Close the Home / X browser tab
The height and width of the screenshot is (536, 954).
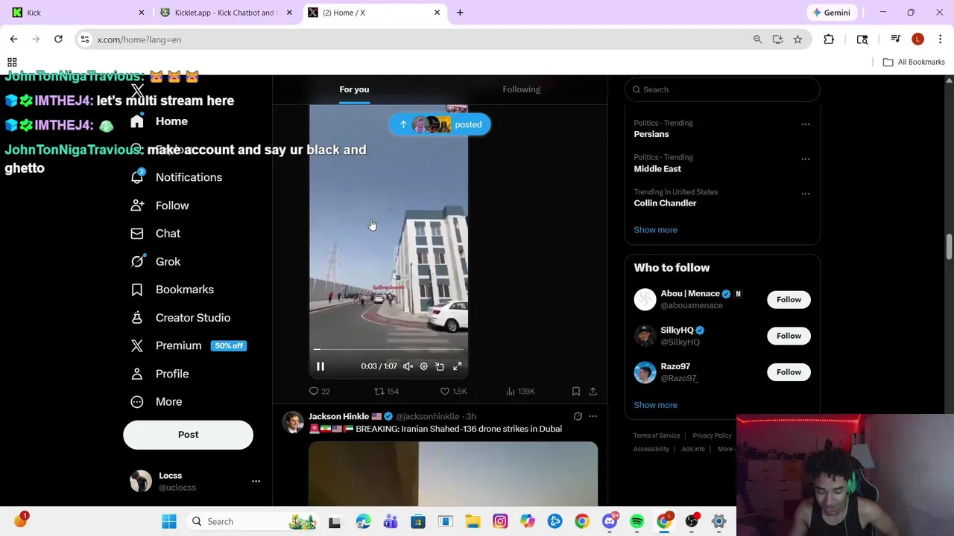pyautogui.click(x=437, y=13)
